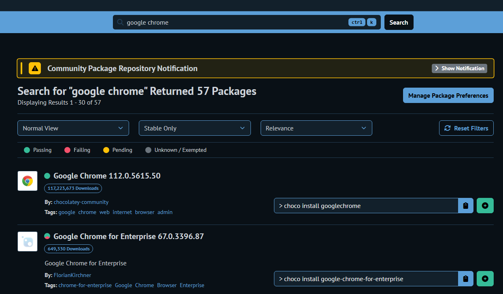The width and height of the screenshot is (503, 294).
Task: Click the FlorianKirchner author link
Action: (x=72, y=275)
